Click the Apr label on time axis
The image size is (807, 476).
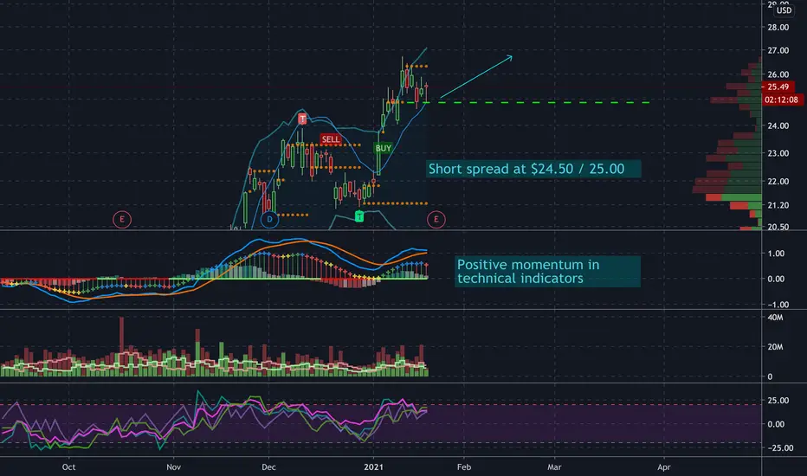tap(664, 467)
